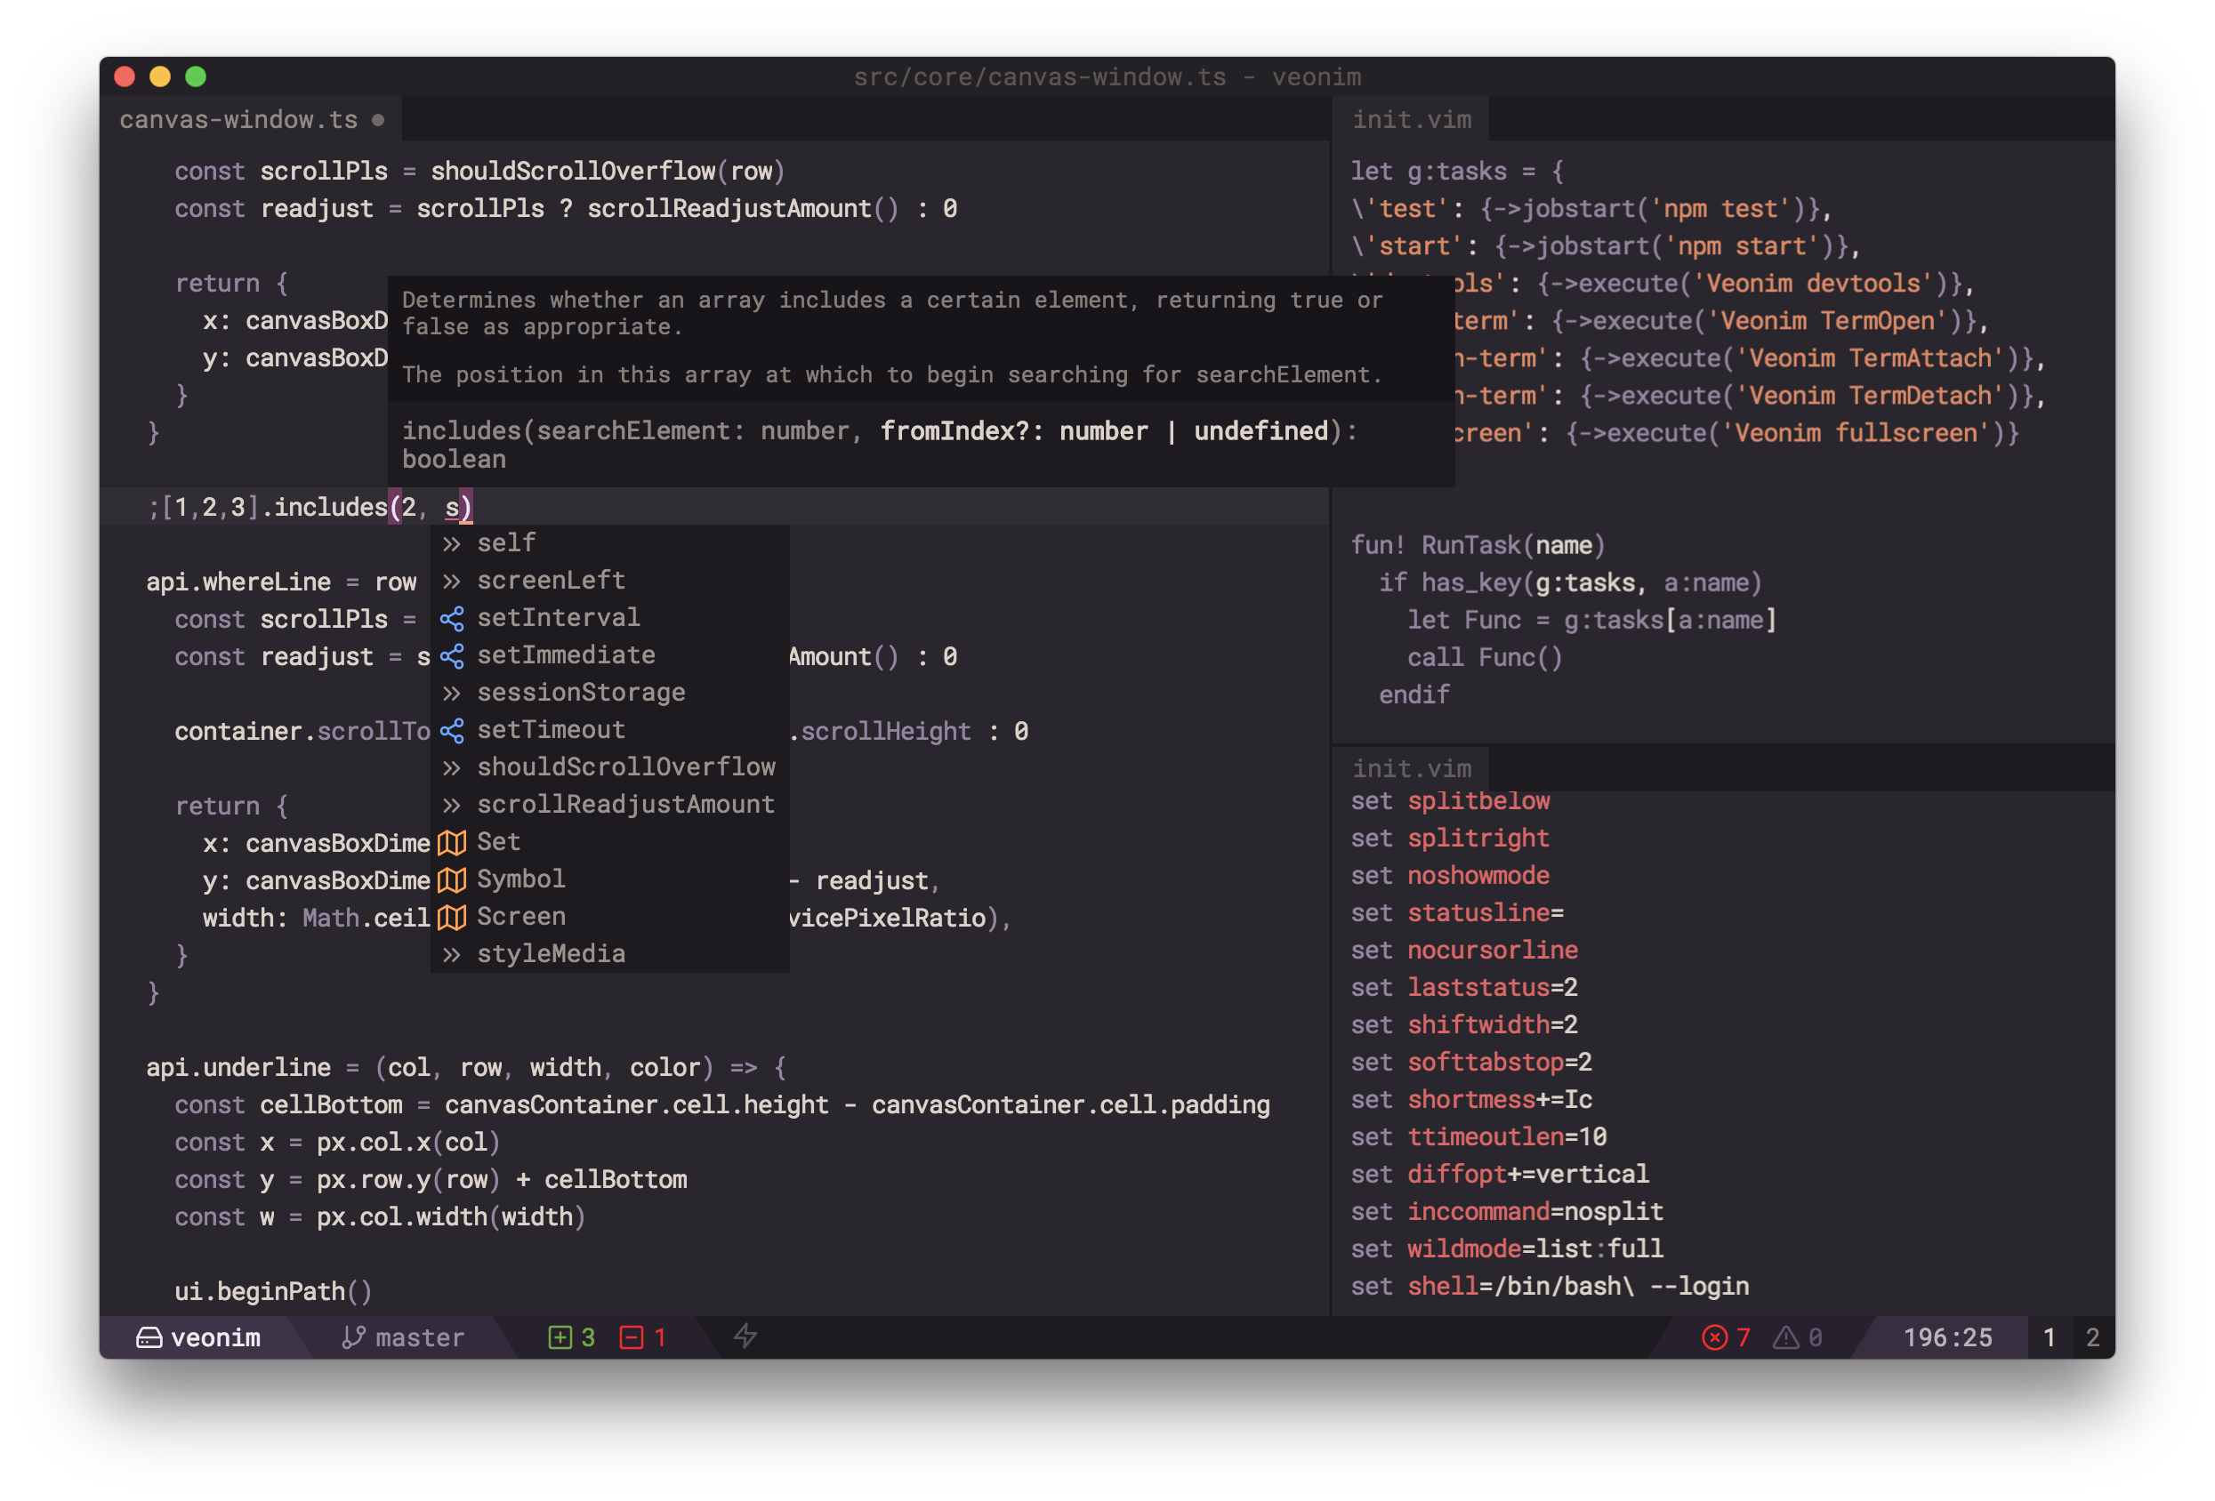This screenshot has height=1501, width=2215.
Task: Click the veonim project icon in statusbar
Action: (x=149, y=1338)
